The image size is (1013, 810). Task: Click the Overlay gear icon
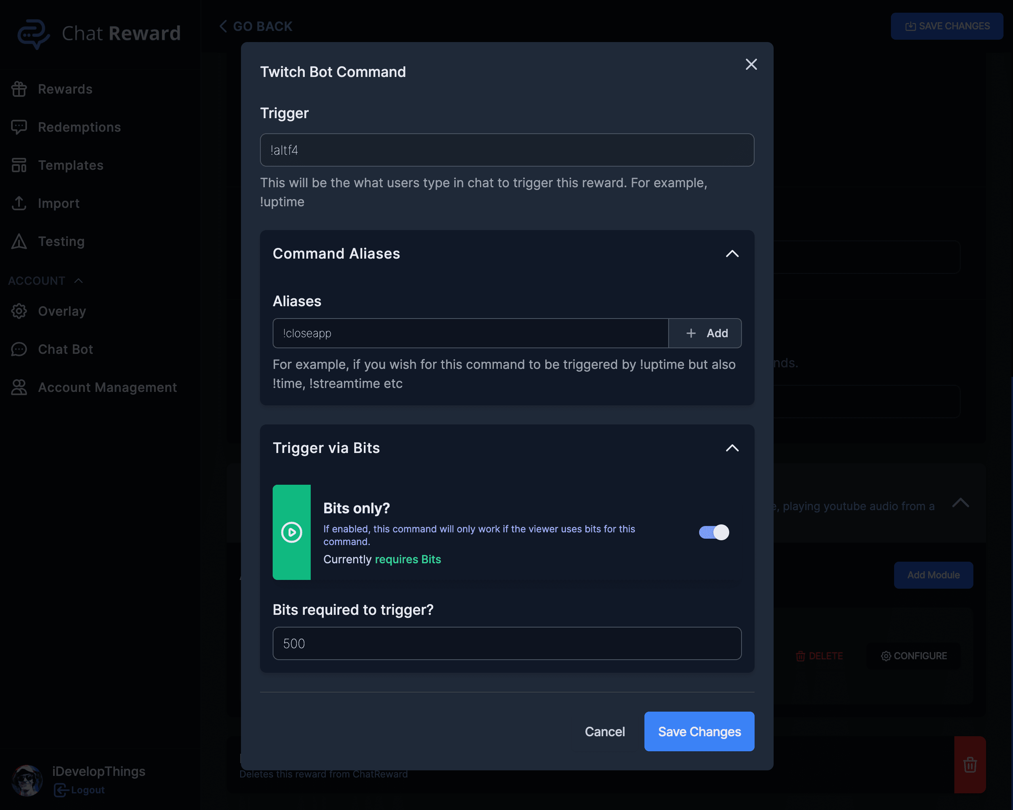click(19, 311)
